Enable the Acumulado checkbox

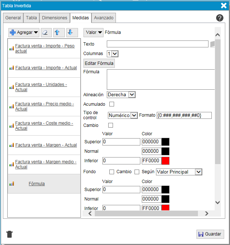point(112,104)
